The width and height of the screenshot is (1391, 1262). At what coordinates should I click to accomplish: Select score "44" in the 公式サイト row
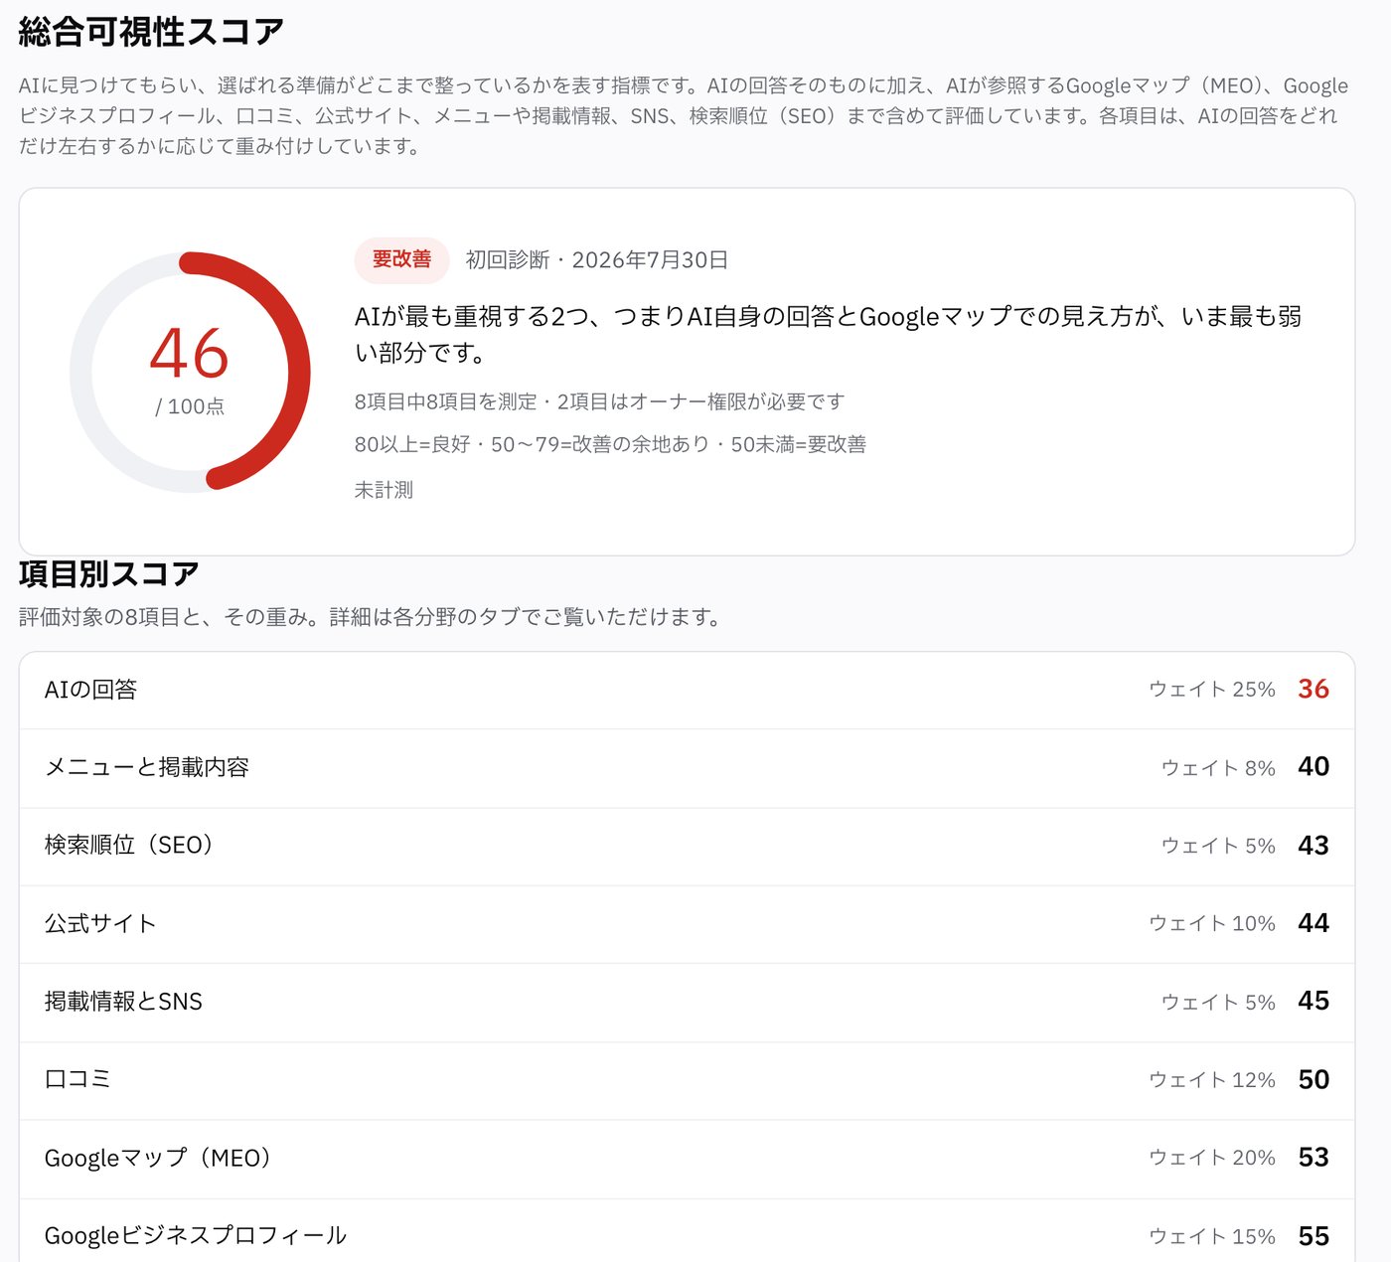pyautogui.click(x=1314, y=922)
